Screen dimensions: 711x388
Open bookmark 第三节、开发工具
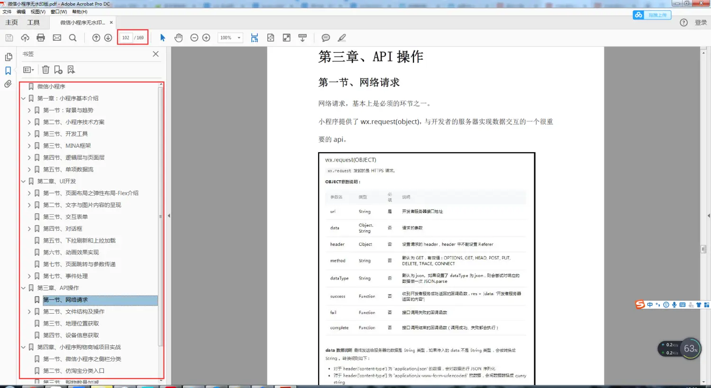click(x=65, y=134)
